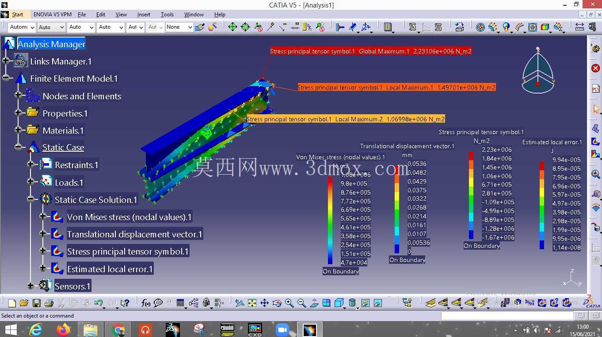
Task: Collapse Static Case Solution.1 node
Action: click(30, 199)
